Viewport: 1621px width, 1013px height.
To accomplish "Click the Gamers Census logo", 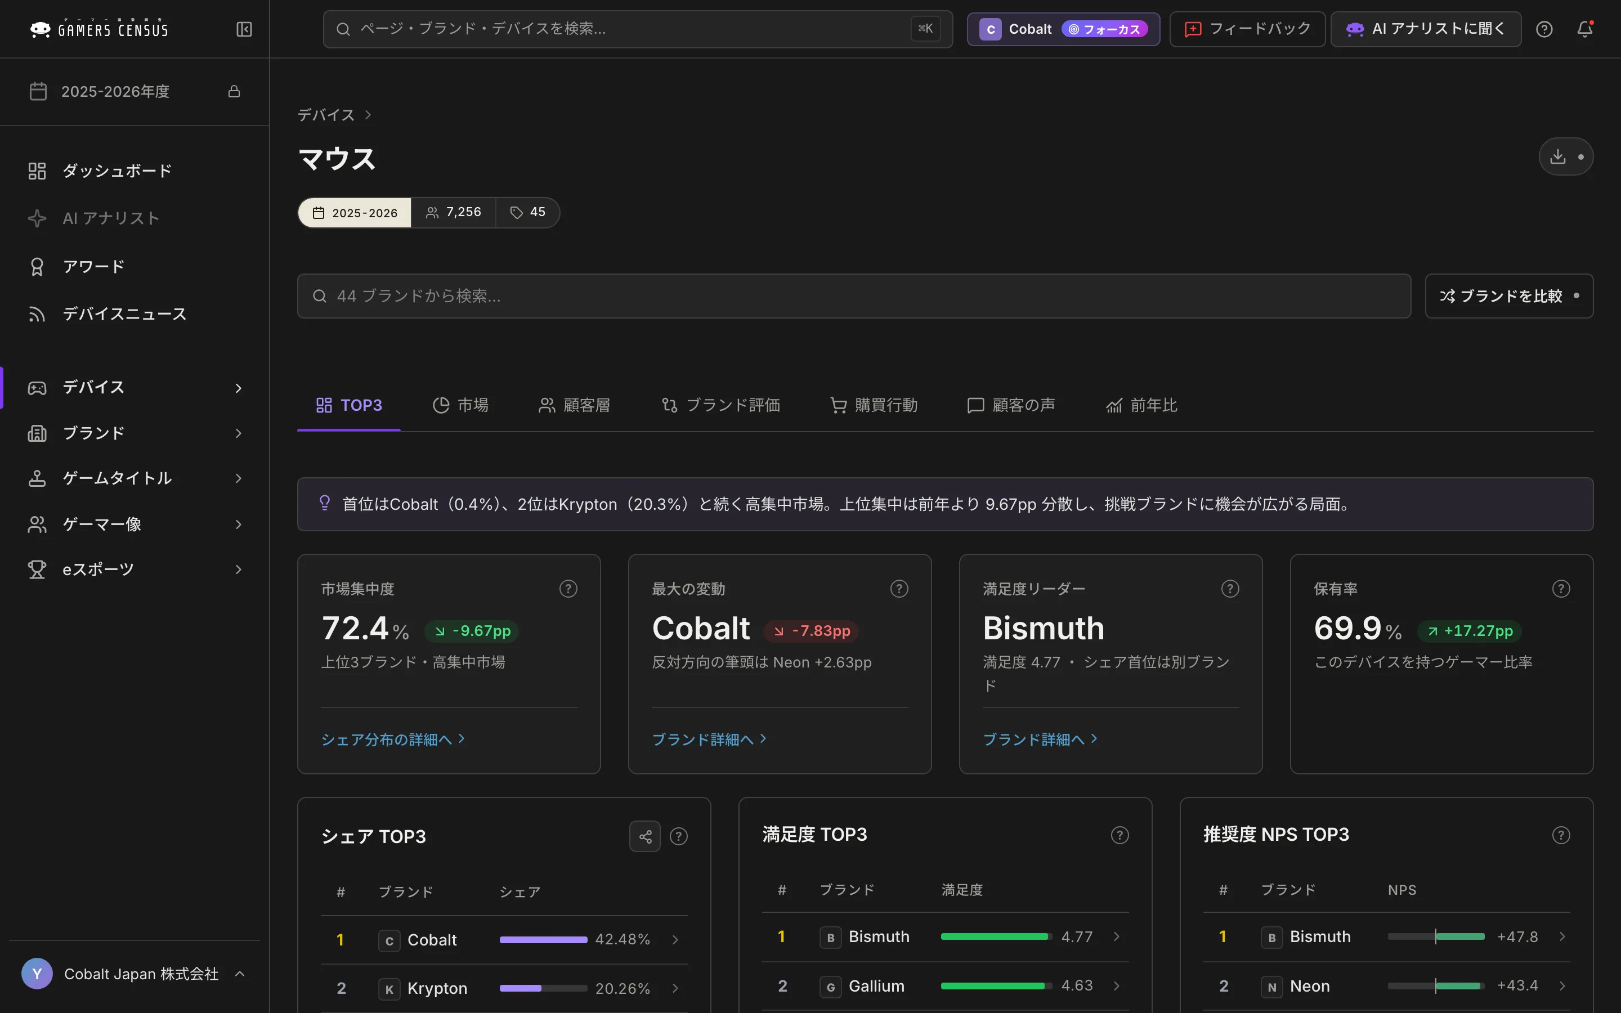I will click(99, 29).
